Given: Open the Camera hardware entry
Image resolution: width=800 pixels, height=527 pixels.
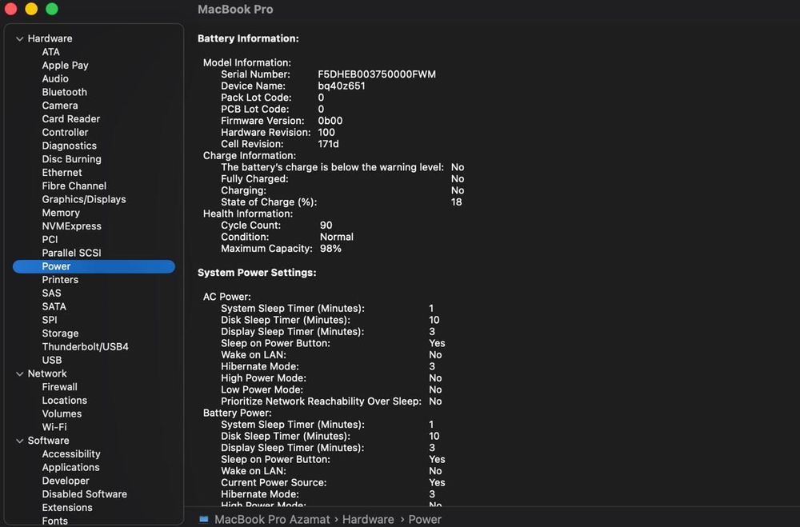Looking at the screenshot, I should click(x=60, y=106).
